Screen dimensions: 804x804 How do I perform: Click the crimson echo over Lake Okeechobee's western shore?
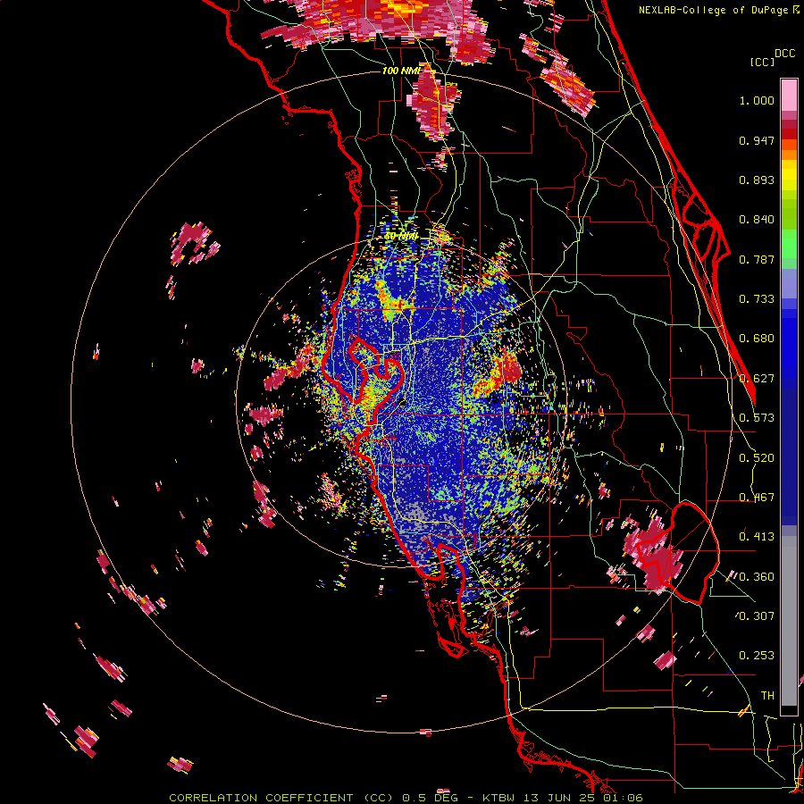coord(655,557)
